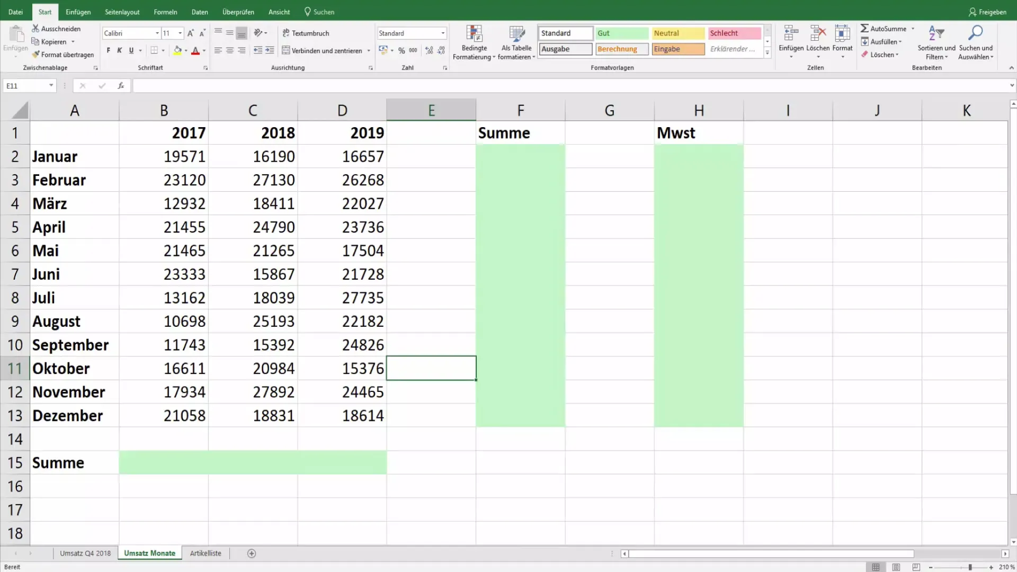Click the Zellen Einfügen icon
The width and height of the screenshot is (1017, 572).
click(x=791, y=33)
